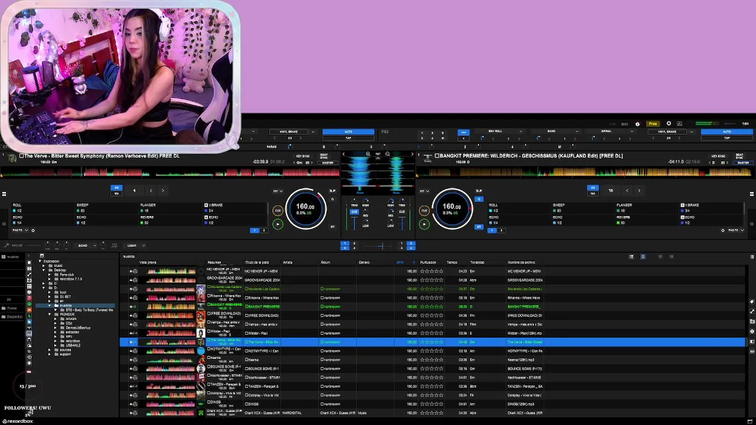Zoom out the central waveform view
The height and width of the screenshot is (425, 756).
[x=387, y=154]
